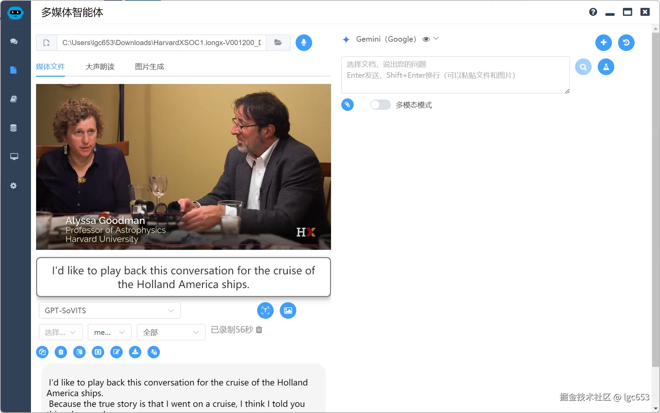The height and width of the screenshot is (413, 660).
Task: Click the paperclip attachment button
Action: pos(347,105)
